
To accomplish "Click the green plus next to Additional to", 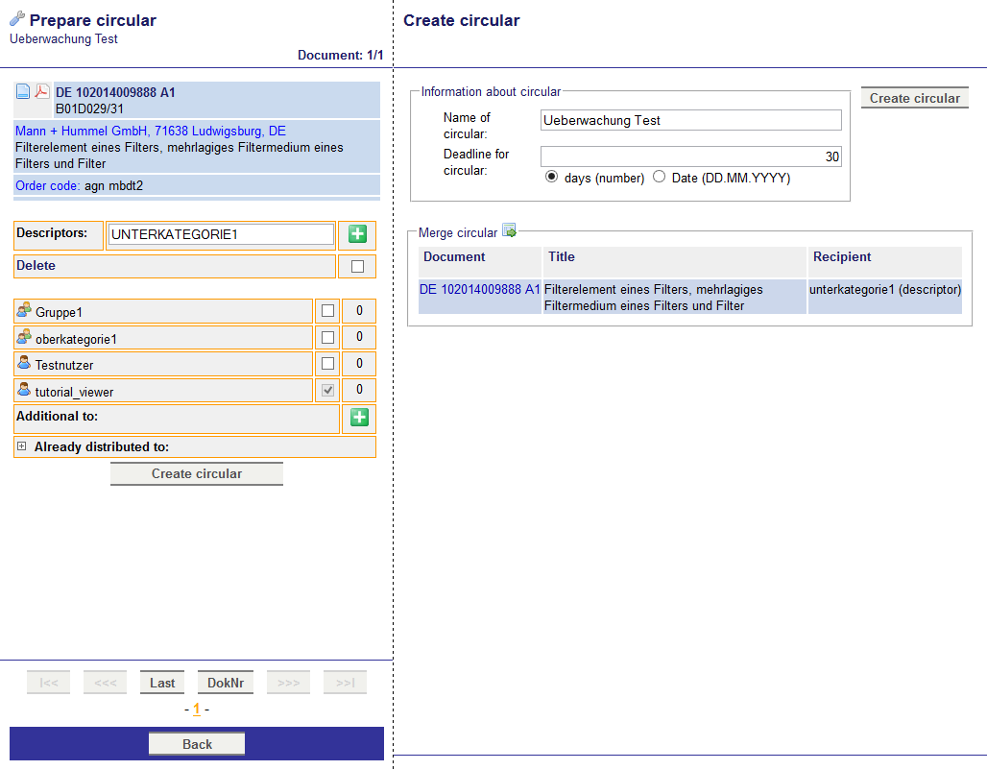I will (x=359, y=418).
